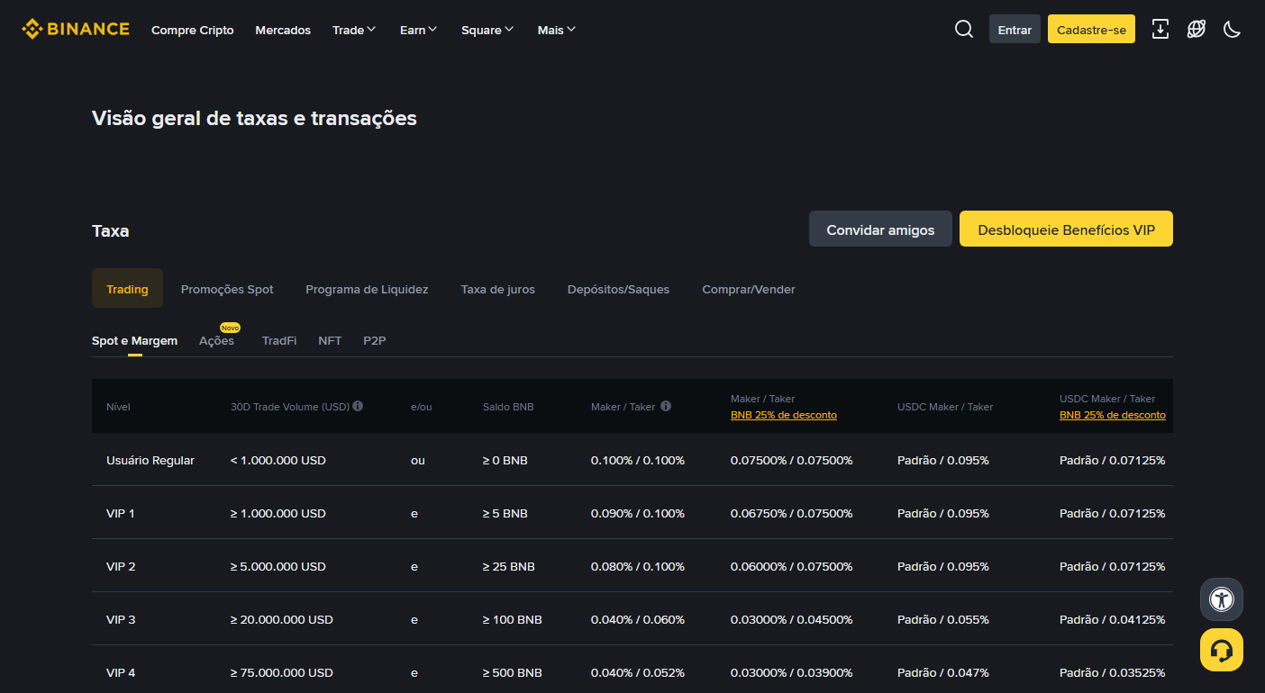
Task: Open the search magnifier icon
Action: [x=964, y=29]
